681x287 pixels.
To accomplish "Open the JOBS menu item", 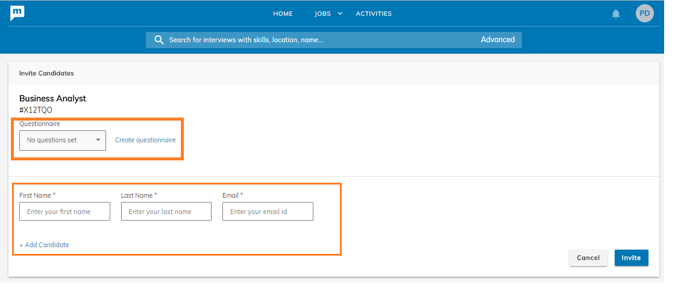I will coord(322,14).
